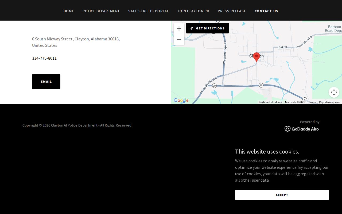
Task: Zoom in on the map
Action: pyautogui.click(x=179, y=29)
